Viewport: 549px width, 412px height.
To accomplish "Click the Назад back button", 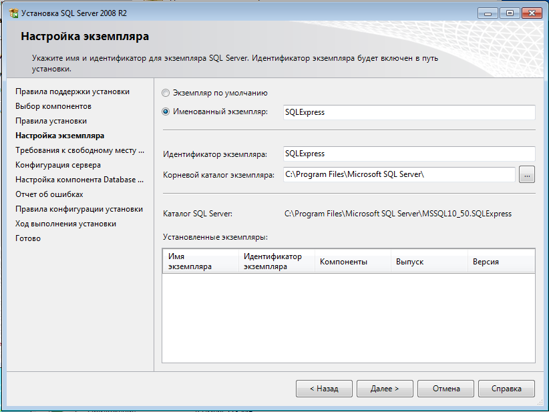I will pos(324,389).
